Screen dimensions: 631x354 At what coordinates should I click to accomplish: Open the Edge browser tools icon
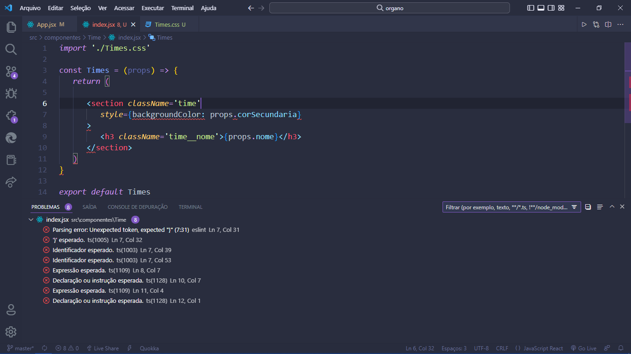tap(11, 138)
